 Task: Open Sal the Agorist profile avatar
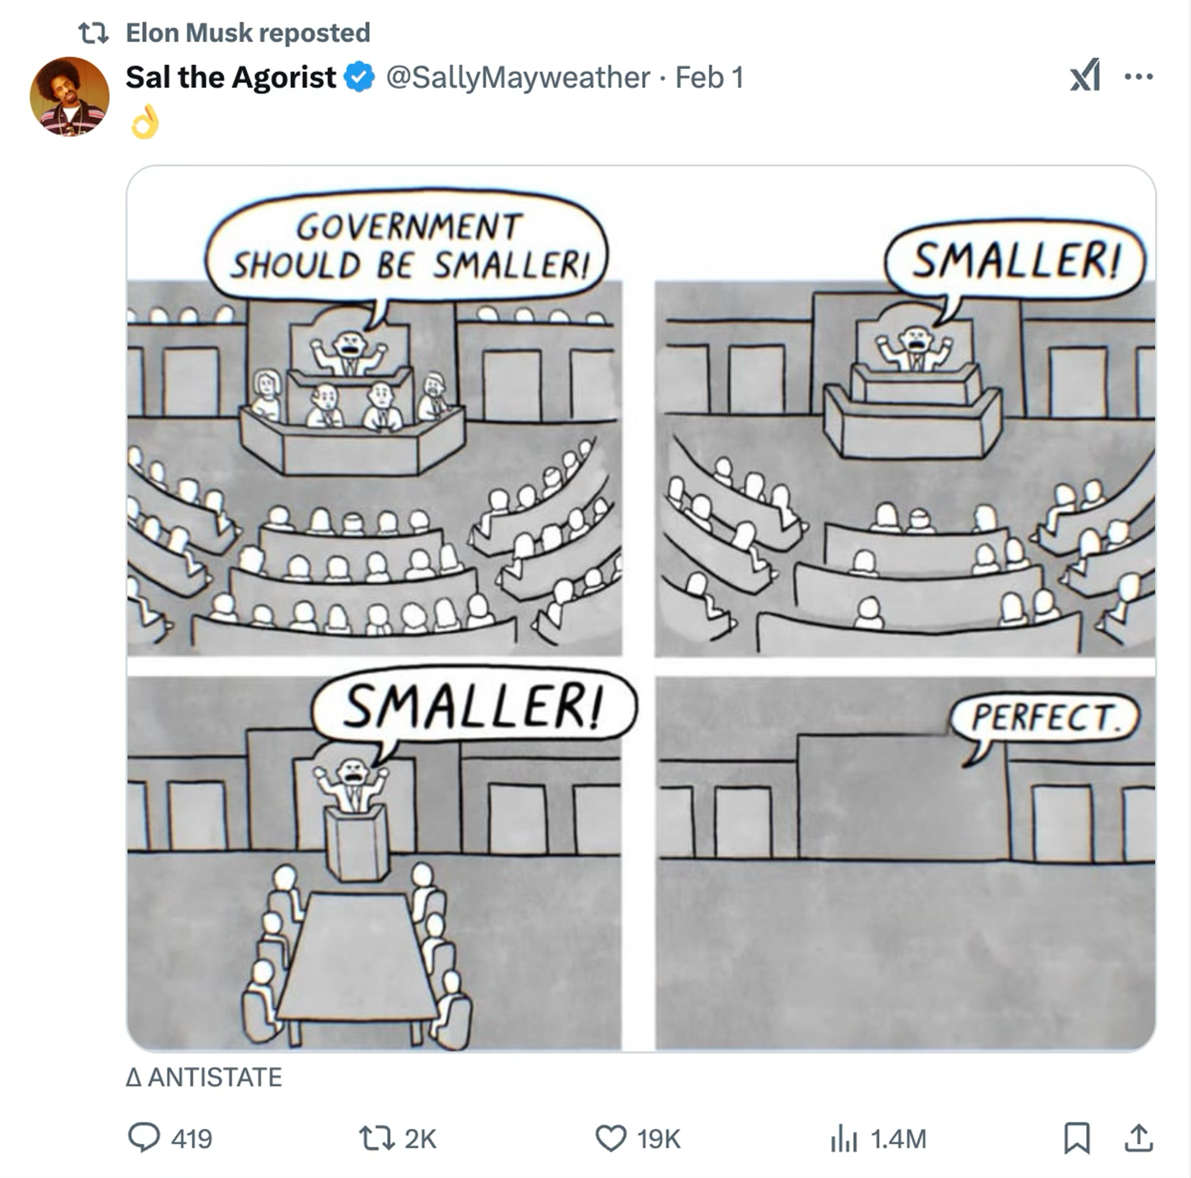point(69,96)
